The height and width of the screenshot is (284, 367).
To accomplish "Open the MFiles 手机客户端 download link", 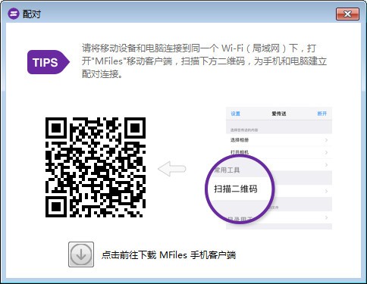I will (x=168, y=255).
